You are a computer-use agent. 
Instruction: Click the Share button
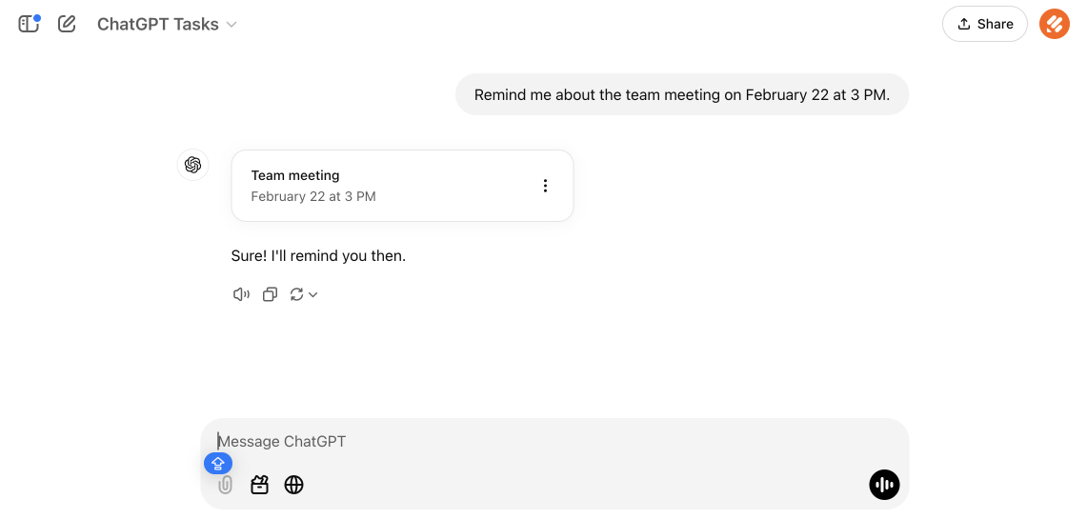pos(984,24)
